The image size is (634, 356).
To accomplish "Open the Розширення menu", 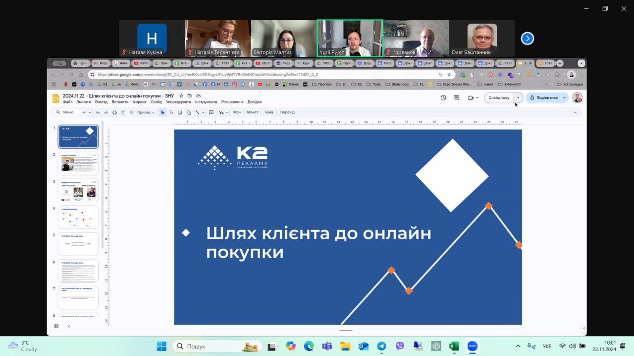I will (x=232, y=102).
